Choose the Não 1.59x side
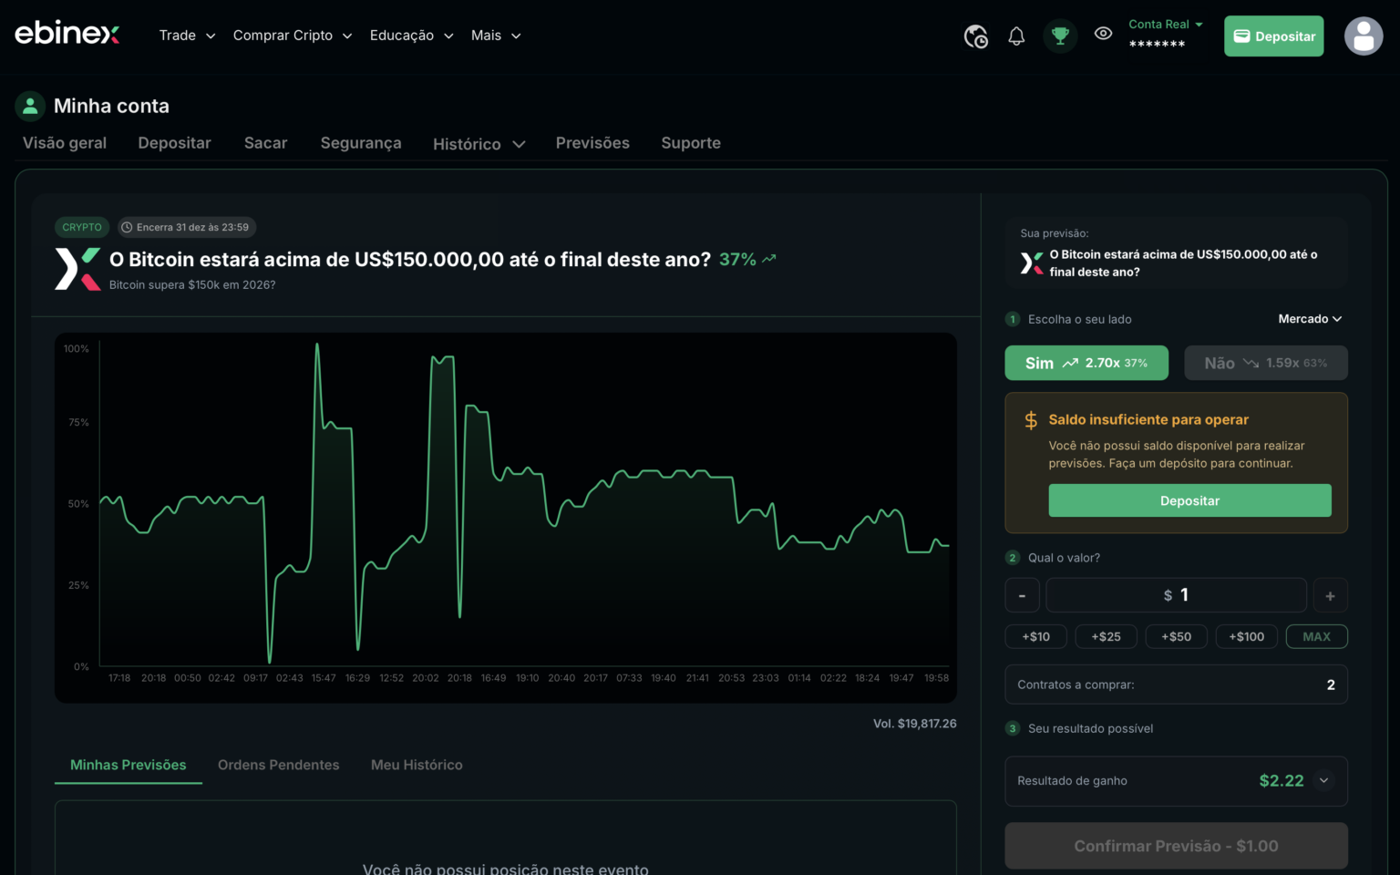This screenshot has width=1400, height=875. point(1265,363)
